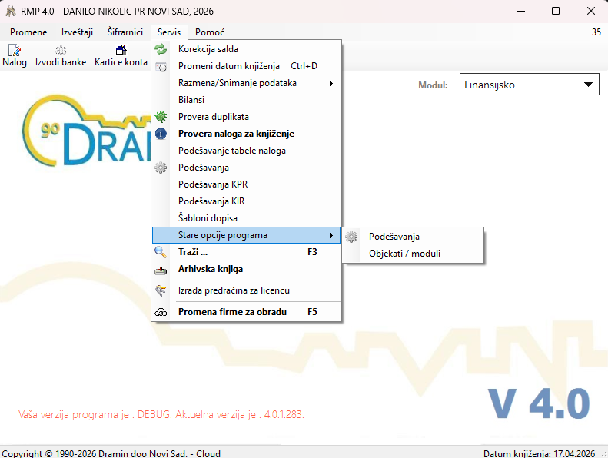Close the RMP 4.0 window
The height and width of the screenshot is (458, 608).
[590, 11]
